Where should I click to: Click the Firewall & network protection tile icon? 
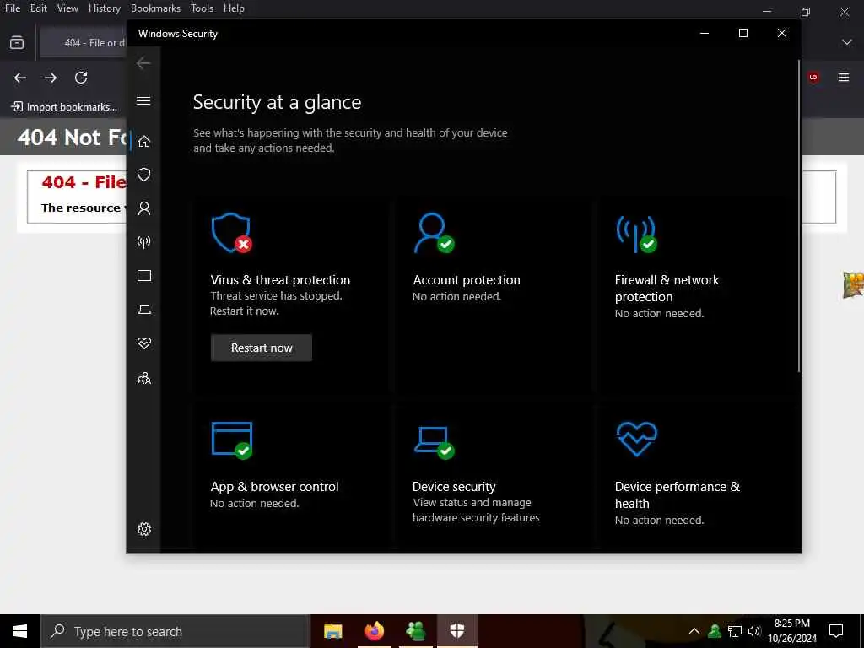(x=636, y=234)
